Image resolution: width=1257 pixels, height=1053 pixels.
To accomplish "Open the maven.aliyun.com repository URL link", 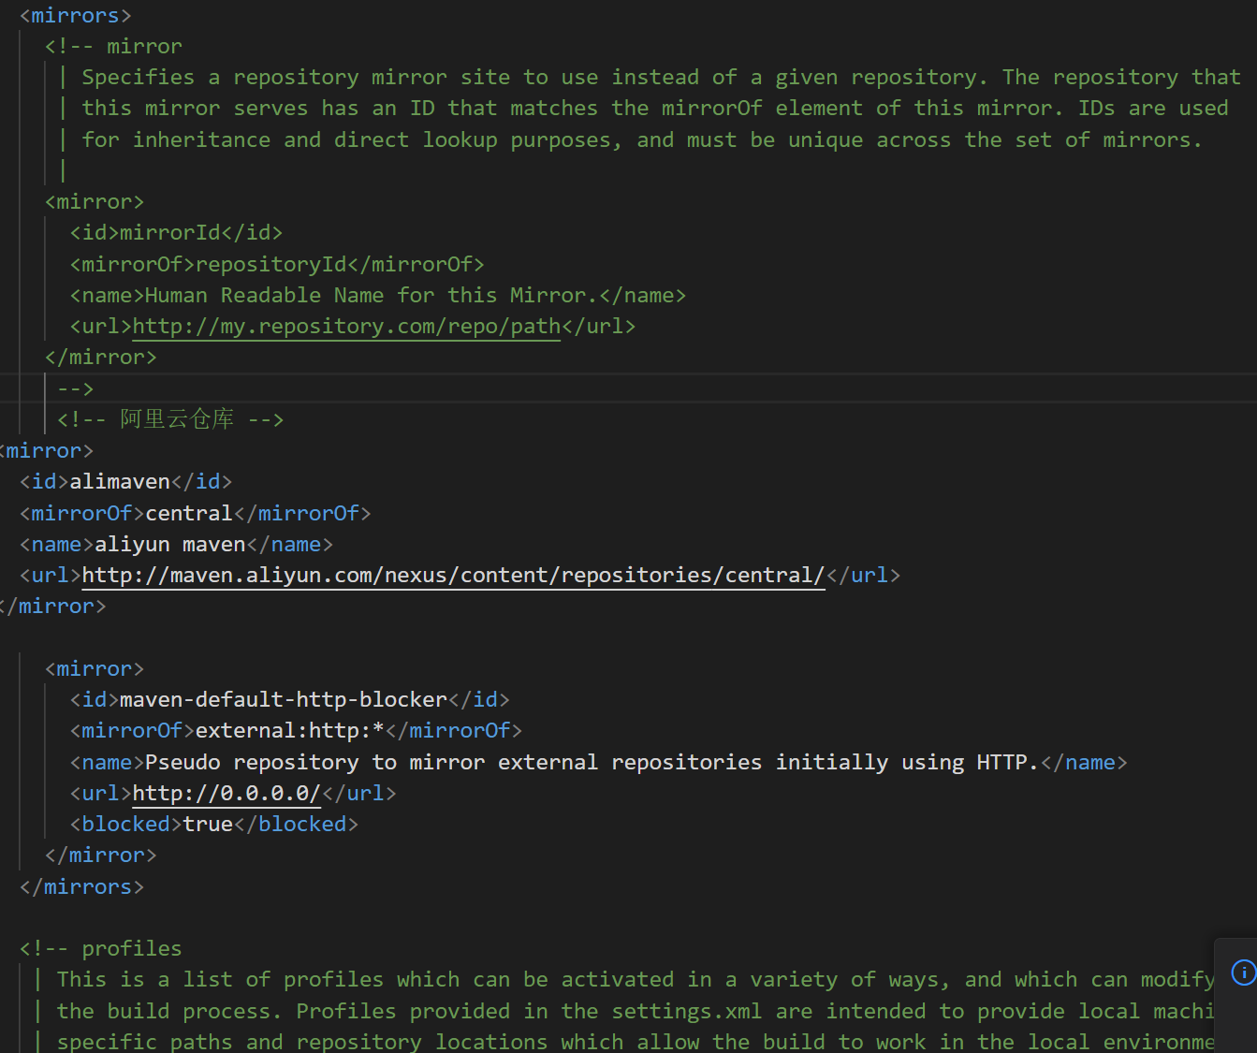I will 453,575.
